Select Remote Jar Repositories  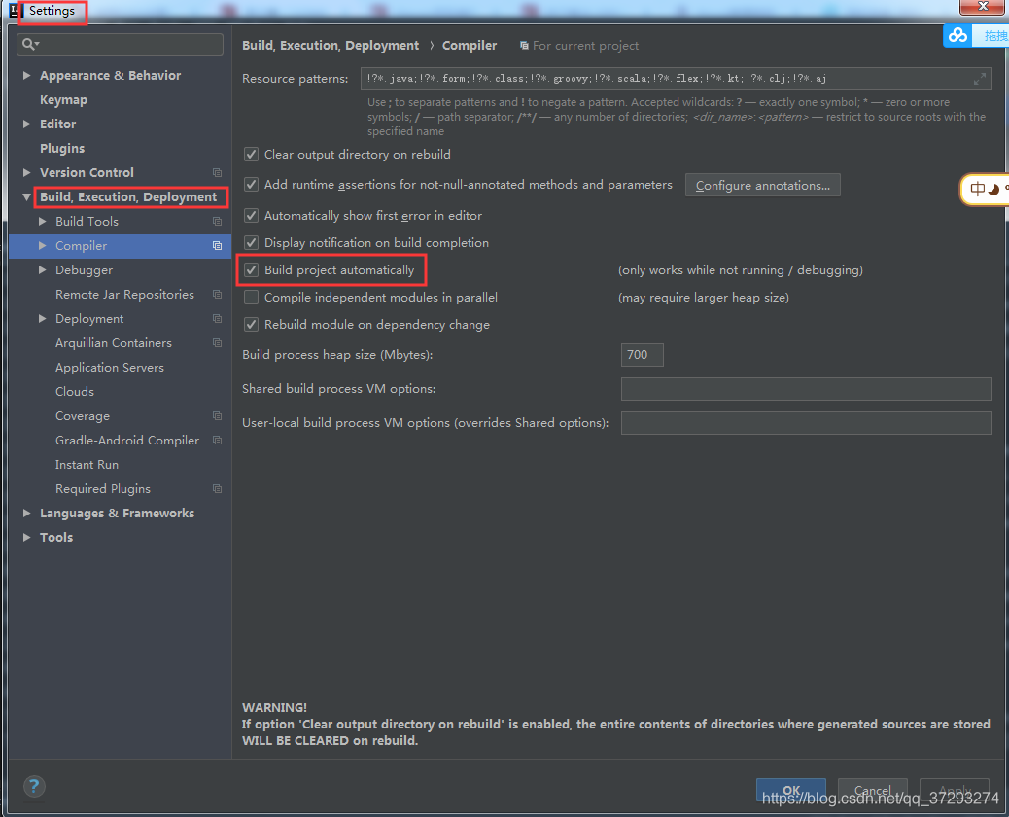point(124,295)
